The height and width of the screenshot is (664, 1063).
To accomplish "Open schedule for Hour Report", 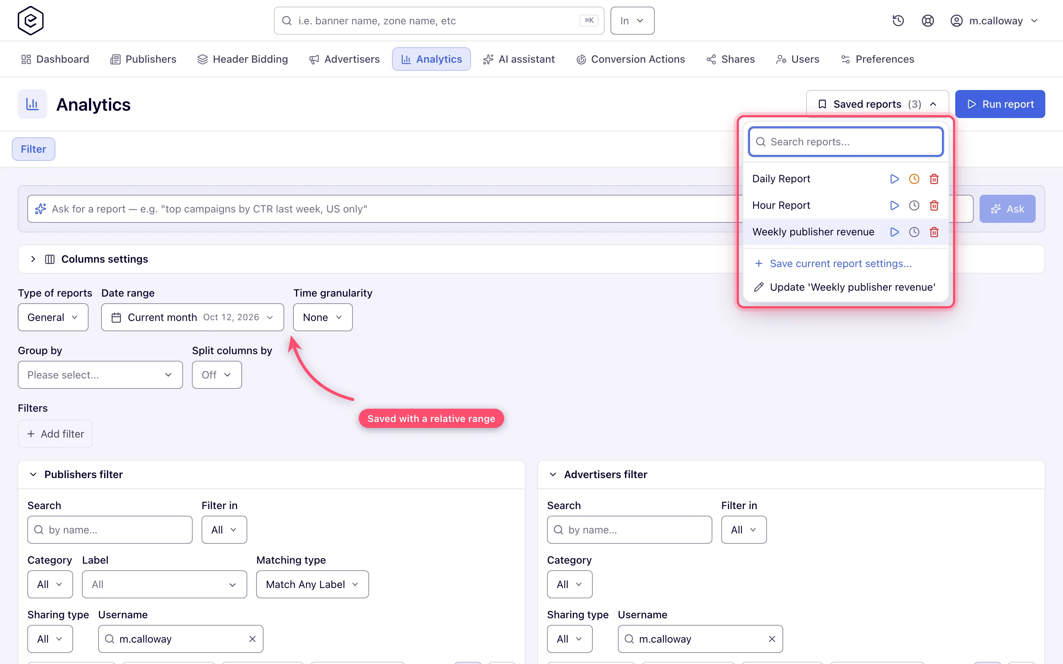I will coord(914,205).
